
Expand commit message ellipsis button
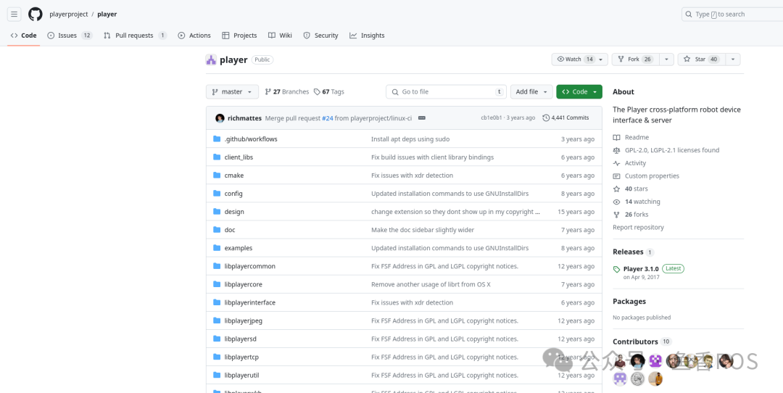(x=421, y=118)
